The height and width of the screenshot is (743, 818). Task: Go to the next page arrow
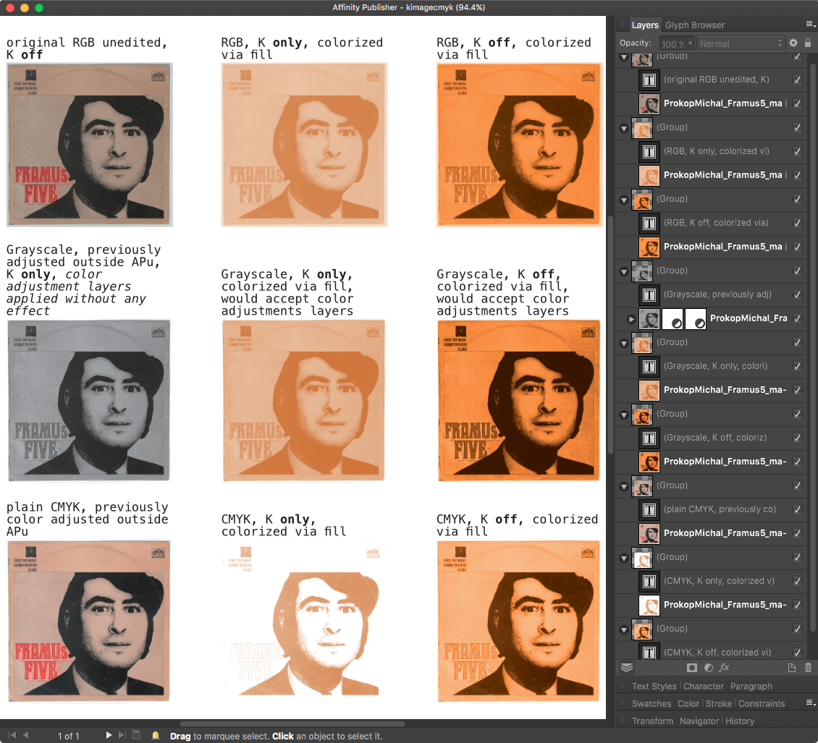click(109, 735)
